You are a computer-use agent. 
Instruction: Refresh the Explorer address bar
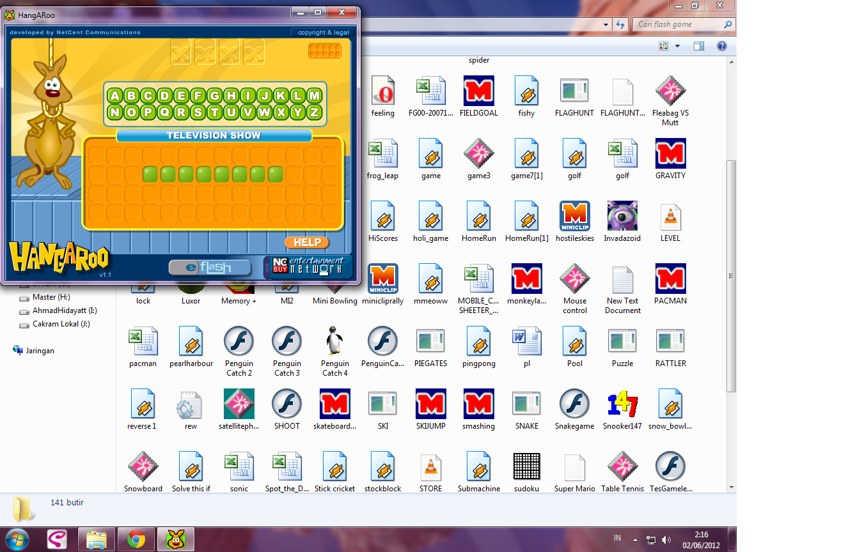(x=620, y=24)
